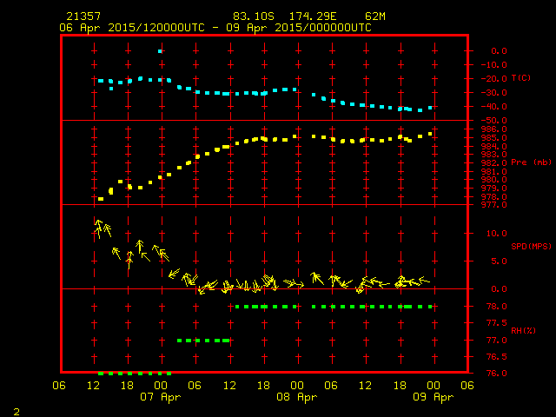Click the 985.0 pressure tick value
The width and height of the screenshot is (556, 417).
click(x=494, y=137)
